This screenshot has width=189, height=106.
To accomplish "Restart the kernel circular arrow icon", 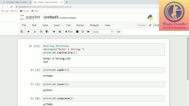I will click(83, 32).
